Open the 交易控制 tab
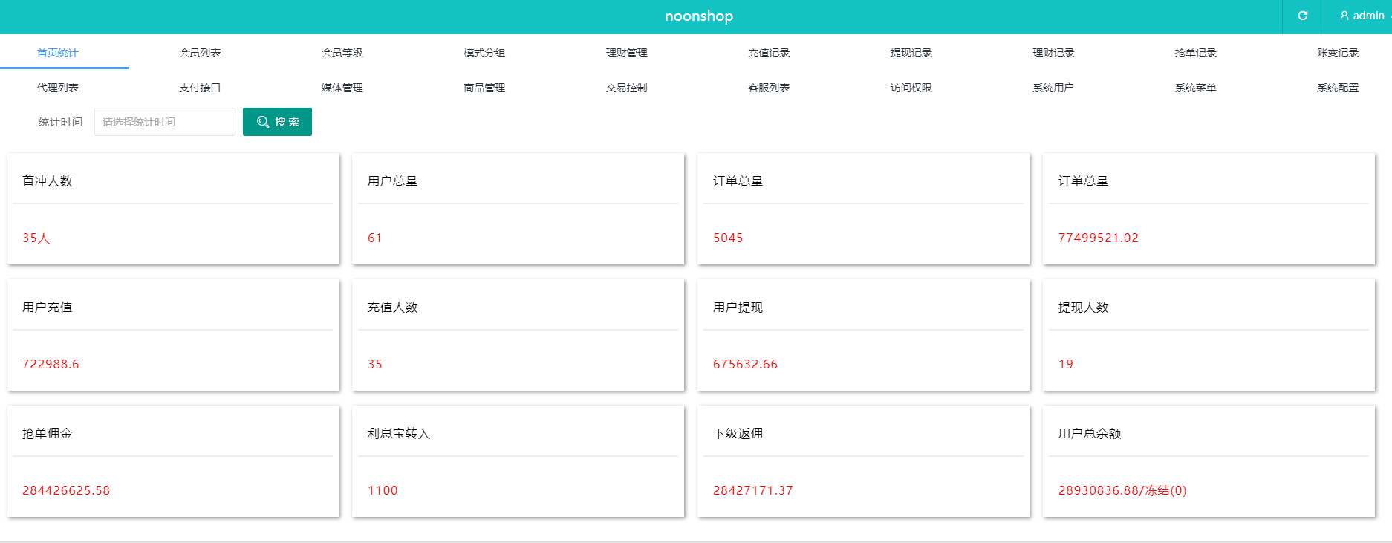The width and height of the screenshot is (1392, 543). [x=626, y=88]
